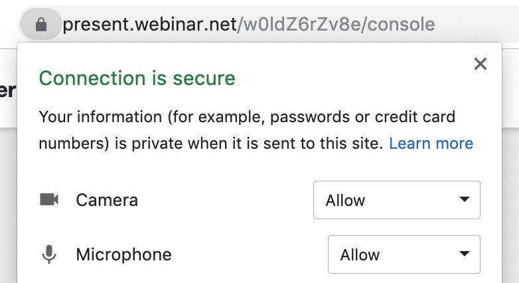The height and width of the screenshot is (283, 519).
Task: Click the Camera permission icon
Action: (x=49, y=199)
